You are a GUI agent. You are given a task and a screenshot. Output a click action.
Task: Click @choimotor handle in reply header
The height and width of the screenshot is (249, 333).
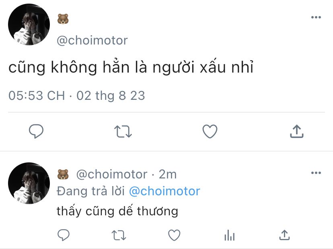(112, 174)
